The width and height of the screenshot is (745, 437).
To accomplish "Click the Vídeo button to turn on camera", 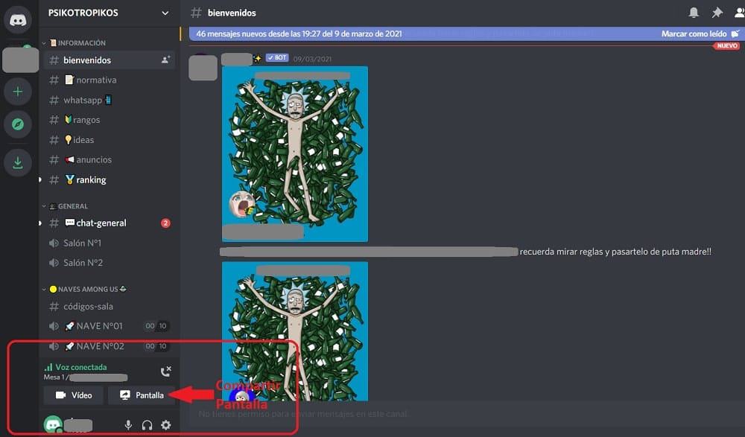I will coord(73,395).
